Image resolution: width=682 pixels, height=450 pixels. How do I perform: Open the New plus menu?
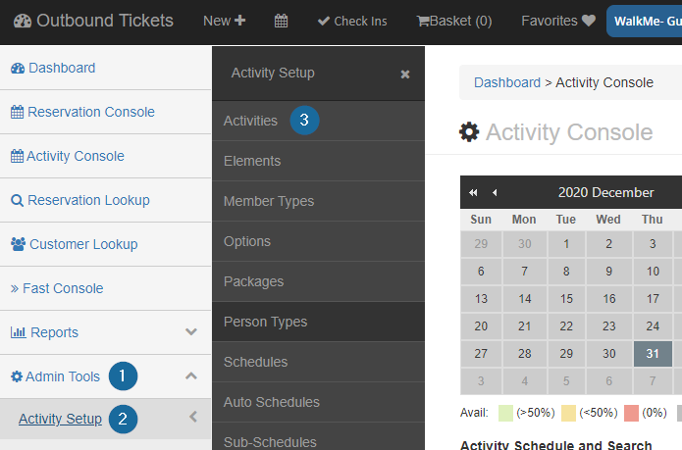click(225, 21)
